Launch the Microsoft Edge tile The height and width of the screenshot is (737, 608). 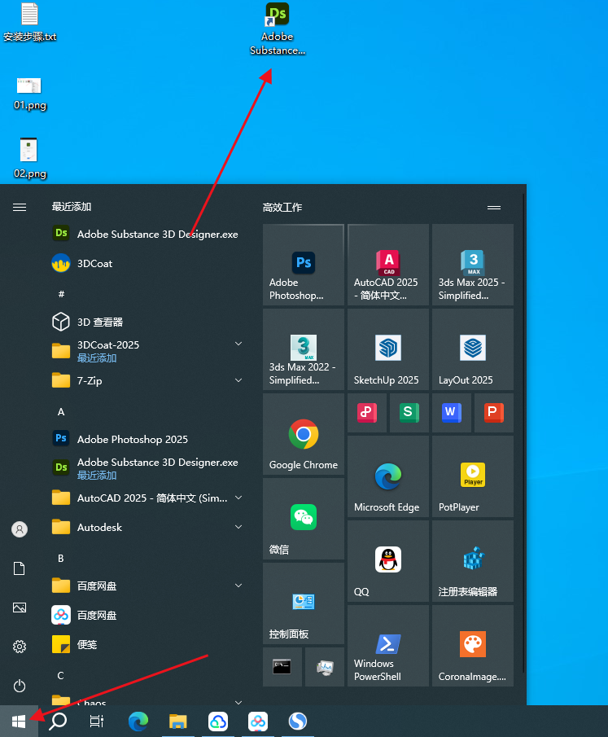pyautogui.click(x=388, y=476)
